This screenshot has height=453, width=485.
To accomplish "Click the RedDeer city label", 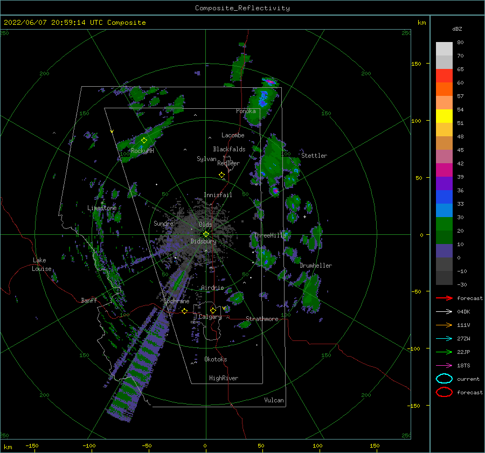I will pos(228,163).
